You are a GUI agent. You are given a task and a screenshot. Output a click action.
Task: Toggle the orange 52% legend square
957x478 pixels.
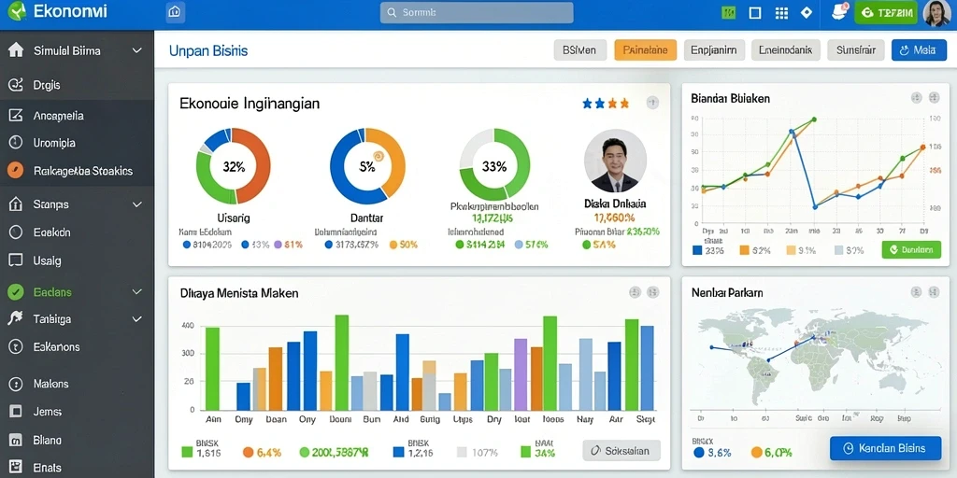click(744, 250)
